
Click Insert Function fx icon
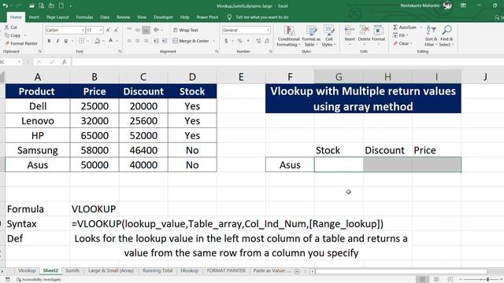65,61
